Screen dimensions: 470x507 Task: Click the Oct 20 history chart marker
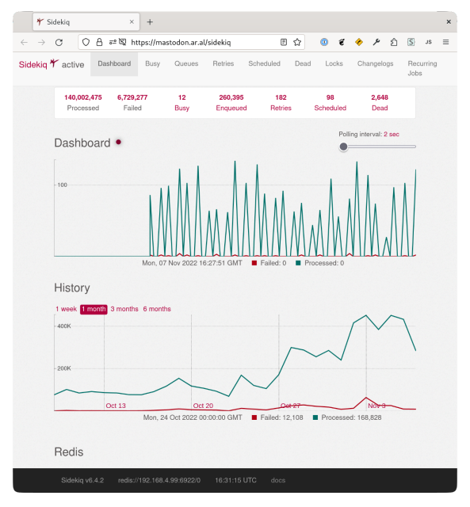coord(203,406)
